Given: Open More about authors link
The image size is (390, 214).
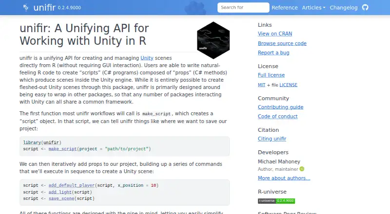Looking at the screenshot, I should (x=284, y=178).
